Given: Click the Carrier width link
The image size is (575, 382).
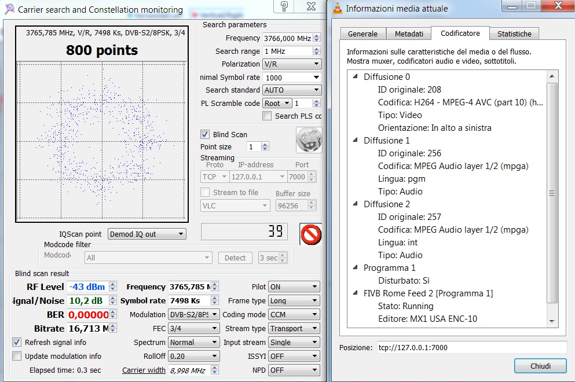Looking at the screenshot, I should (144, 370).
